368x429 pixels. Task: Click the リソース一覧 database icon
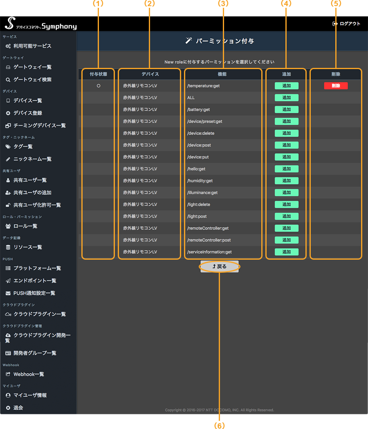click(x=8, y=247)
